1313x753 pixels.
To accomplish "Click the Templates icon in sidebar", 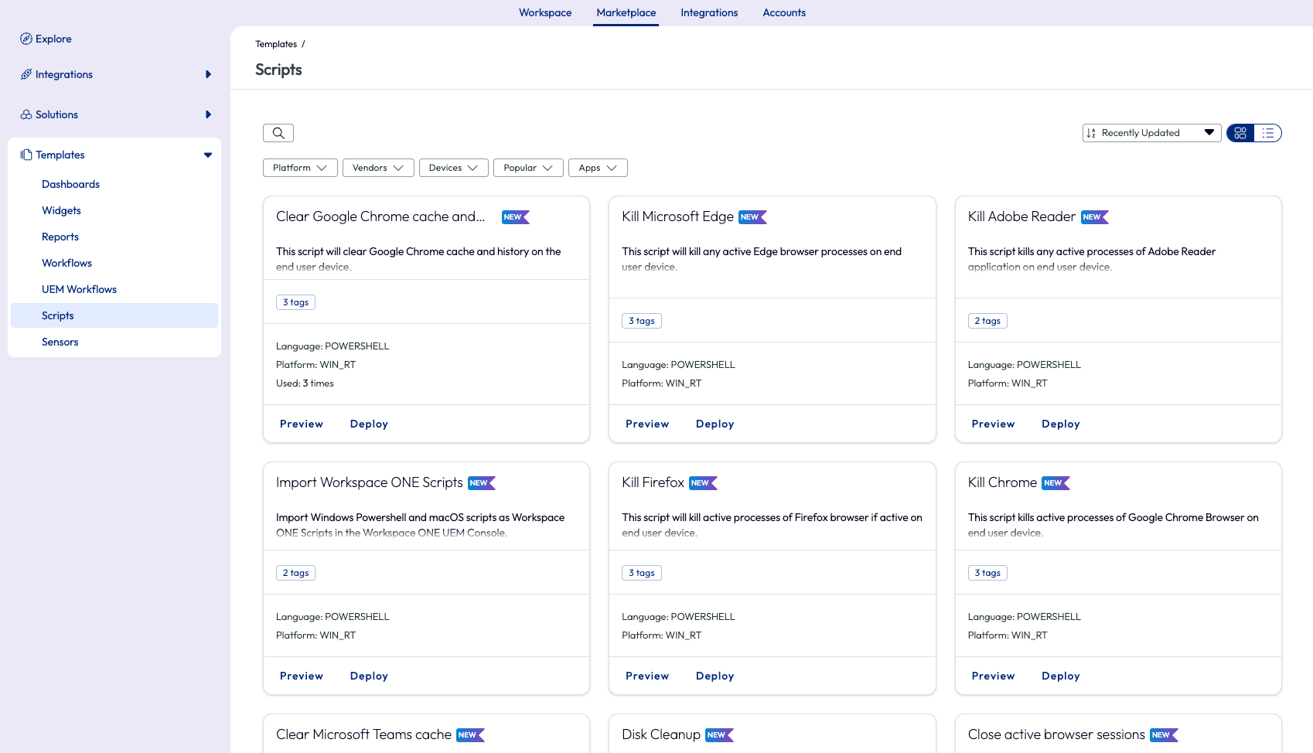I will point(26,155).
